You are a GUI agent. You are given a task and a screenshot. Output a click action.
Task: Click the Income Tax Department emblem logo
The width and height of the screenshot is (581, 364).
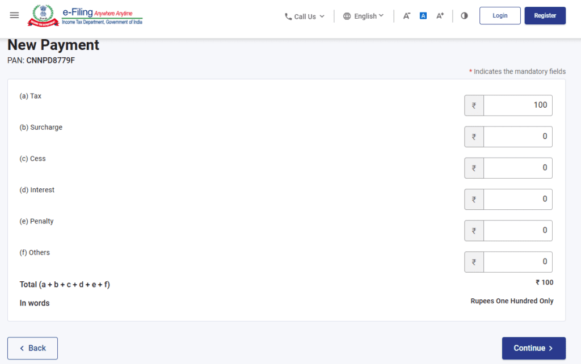pyautogui.click(x=41, y=15)
